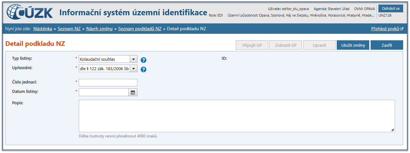Click the Odhlásit se button
Viewport: 410px width, 153px height.
coord(390,8)
